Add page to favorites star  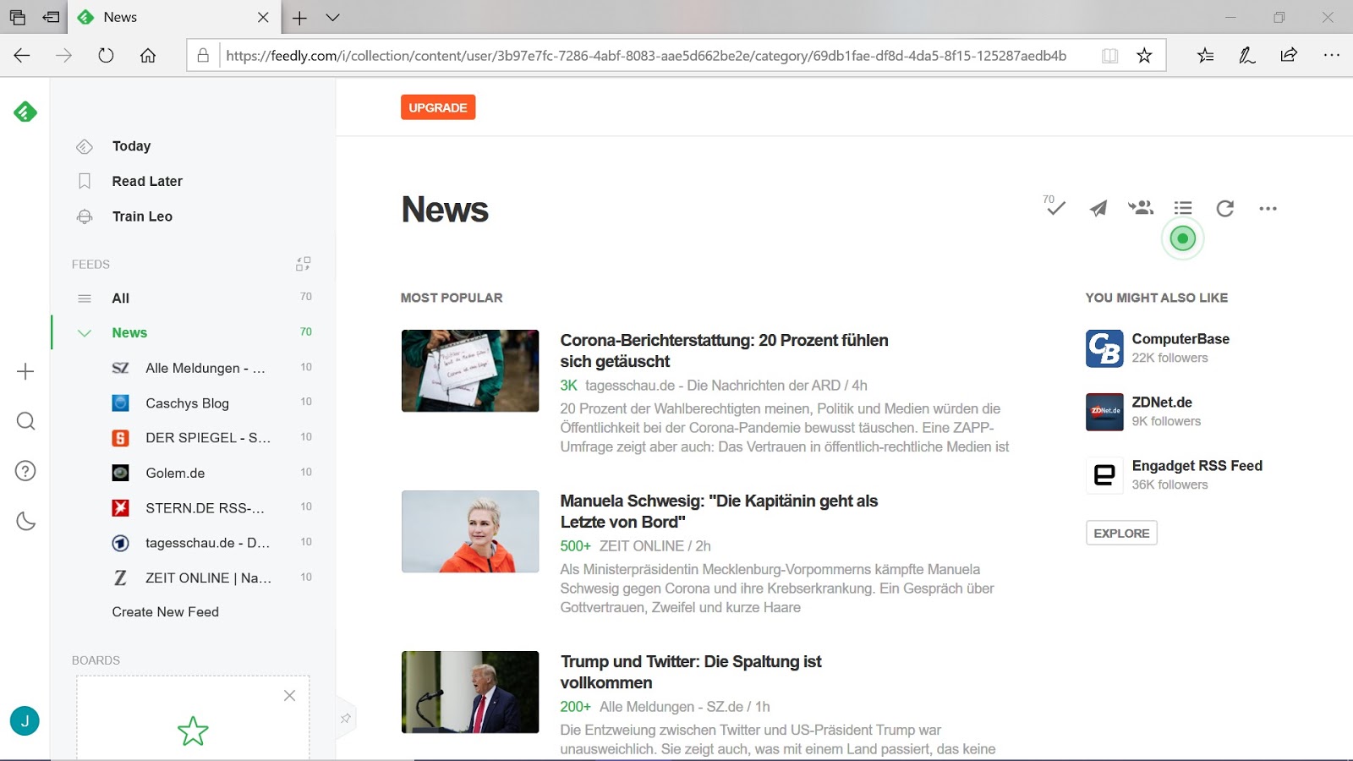(1144, 56)
